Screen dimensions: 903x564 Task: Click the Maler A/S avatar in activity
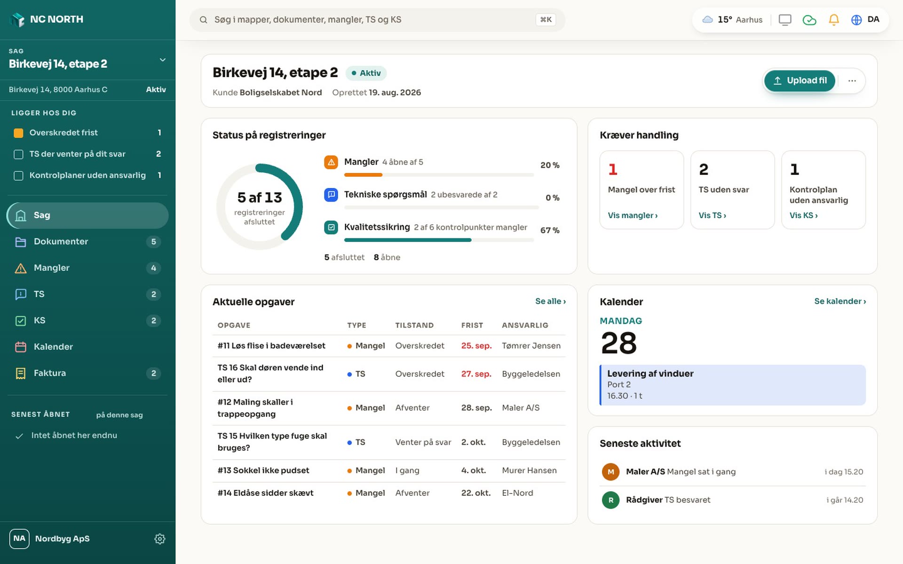pyautogui.click(x=610, y=472)
